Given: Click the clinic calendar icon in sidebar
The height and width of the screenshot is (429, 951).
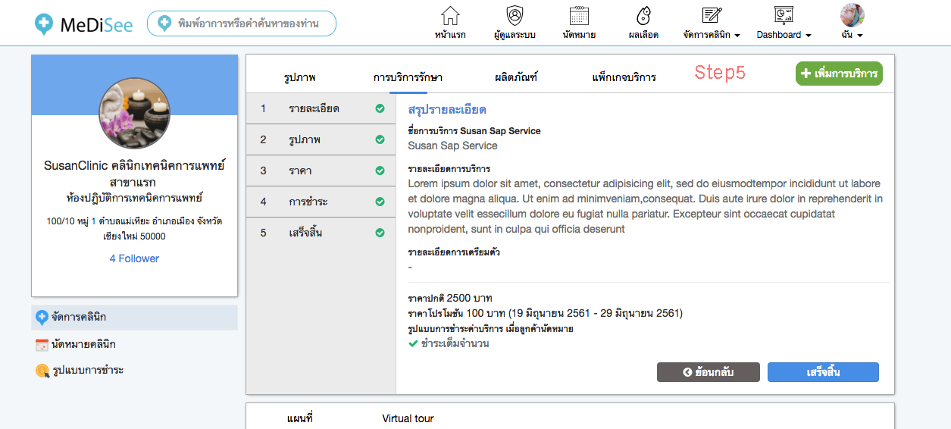Looking at the screenshot, I should pyautogui.click(x=42, y=345).
